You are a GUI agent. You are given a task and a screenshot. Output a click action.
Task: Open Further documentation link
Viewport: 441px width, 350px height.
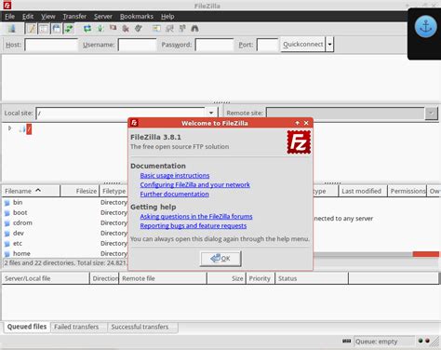pyautogui.click(x=174, y=194)
